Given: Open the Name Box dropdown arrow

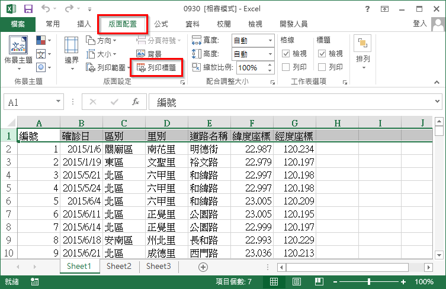Looking at the screenshot, I should point(58,101).
